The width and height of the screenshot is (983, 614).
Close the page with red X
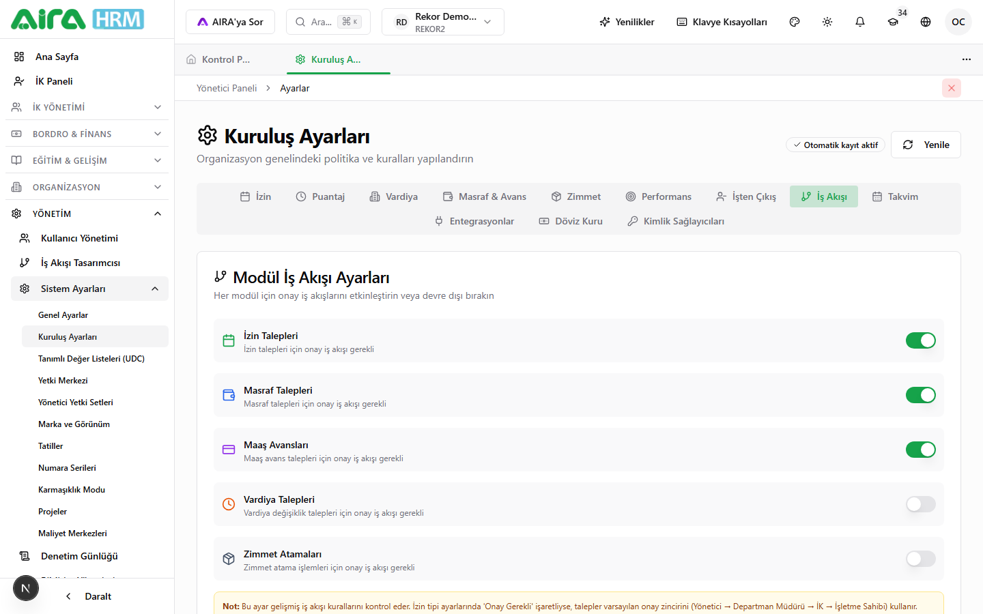tap(952, 88)
